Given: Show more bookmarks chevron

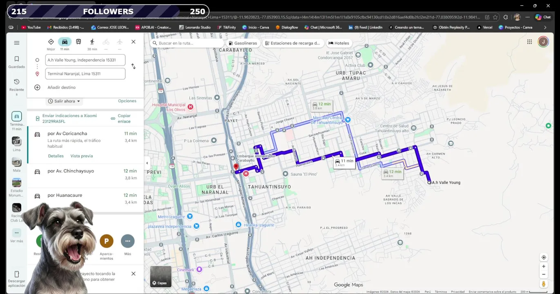Looking at the screenshot, I should [x=545, y=27].
